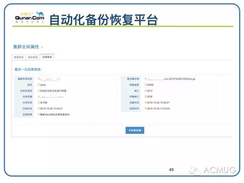
Task: Click the blue 开始新部署 button
Action: pos(135,130)
